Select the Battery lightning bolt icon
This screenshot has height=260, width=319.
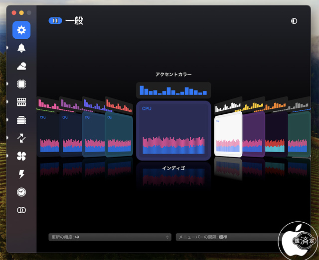click(x=21, y=174)
